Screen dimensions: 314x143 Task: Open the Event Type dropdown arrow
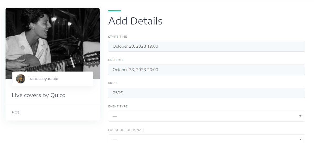click(300, 116)
